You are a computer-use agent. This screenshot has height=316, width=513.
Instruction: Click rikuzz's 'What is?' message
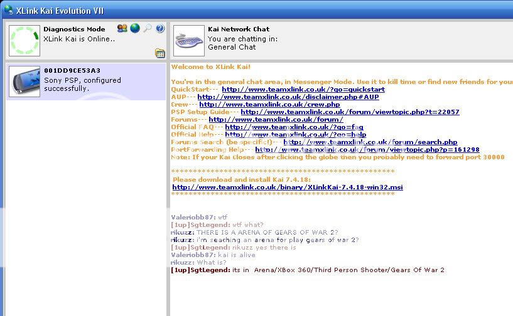coord(198,263)
